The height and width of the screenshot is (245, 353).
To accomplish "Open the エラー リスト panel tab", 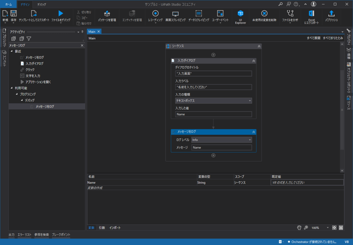I will [24, 235].
